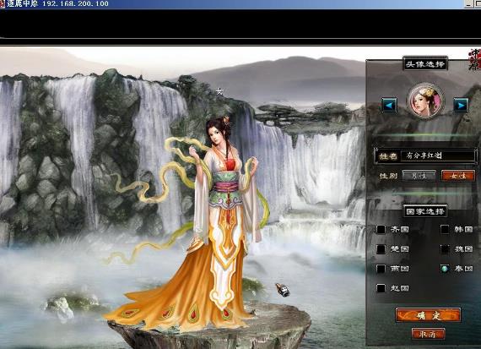Select 赵国 as the country
The width and height of the screenshot is (481, 349).
(381, 288)
